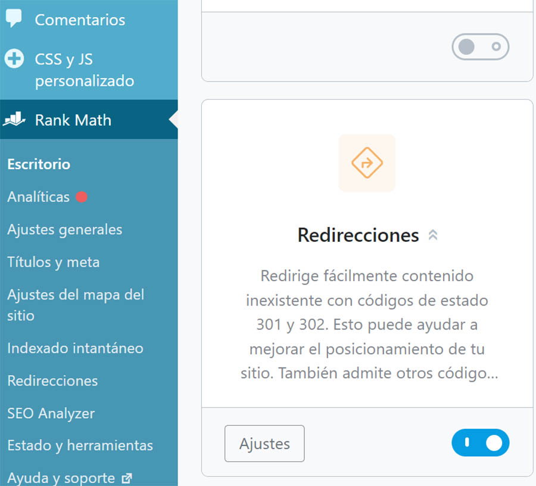Open Estado y herramientas link
536x486 pixels.
coord(80,445)
